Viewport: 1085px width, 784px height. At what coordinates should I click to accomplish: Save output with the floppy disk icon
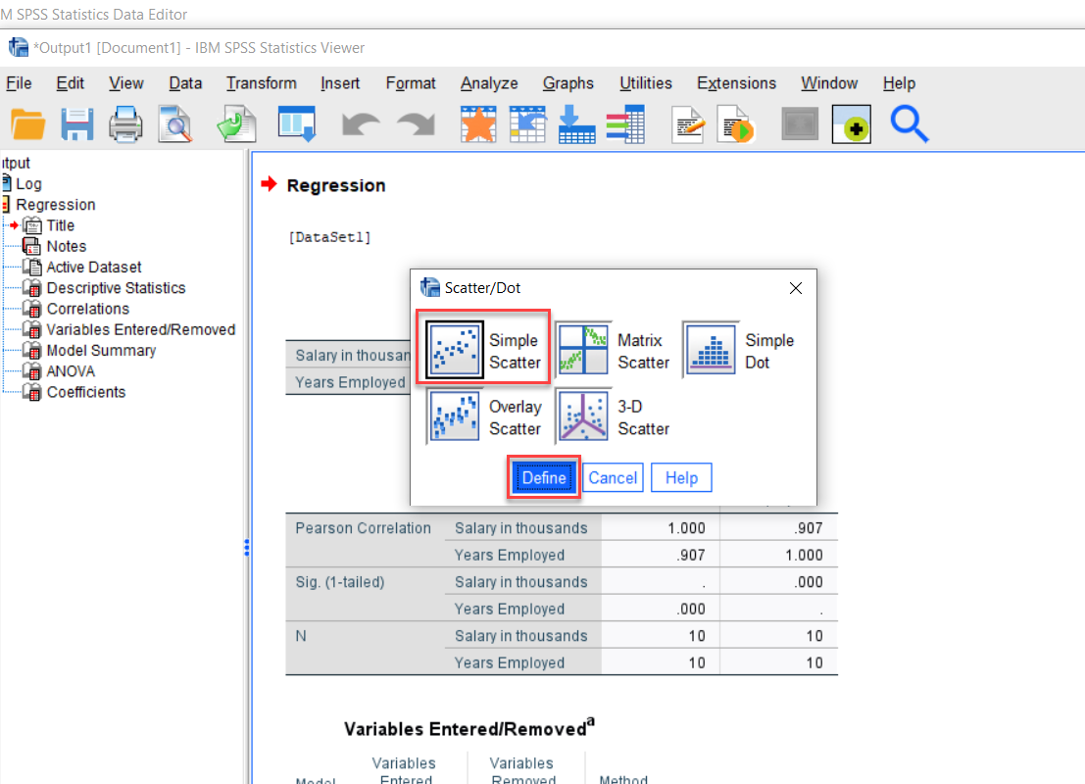click(76, 125)
